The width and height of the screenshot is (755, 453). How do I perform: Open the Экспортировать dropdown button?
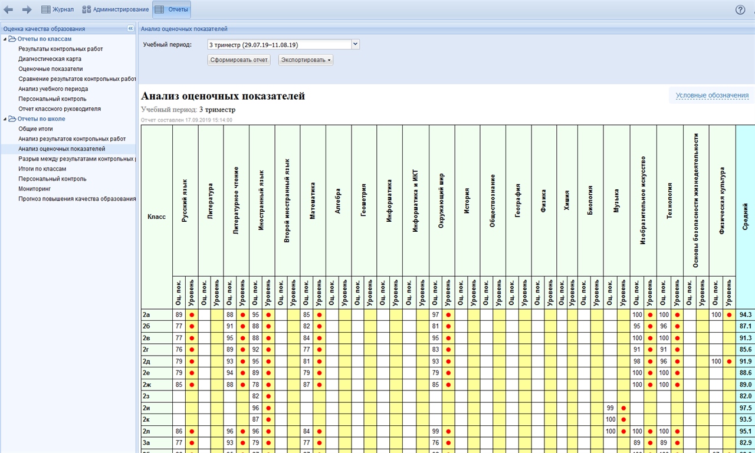click(x=306, y=60)
